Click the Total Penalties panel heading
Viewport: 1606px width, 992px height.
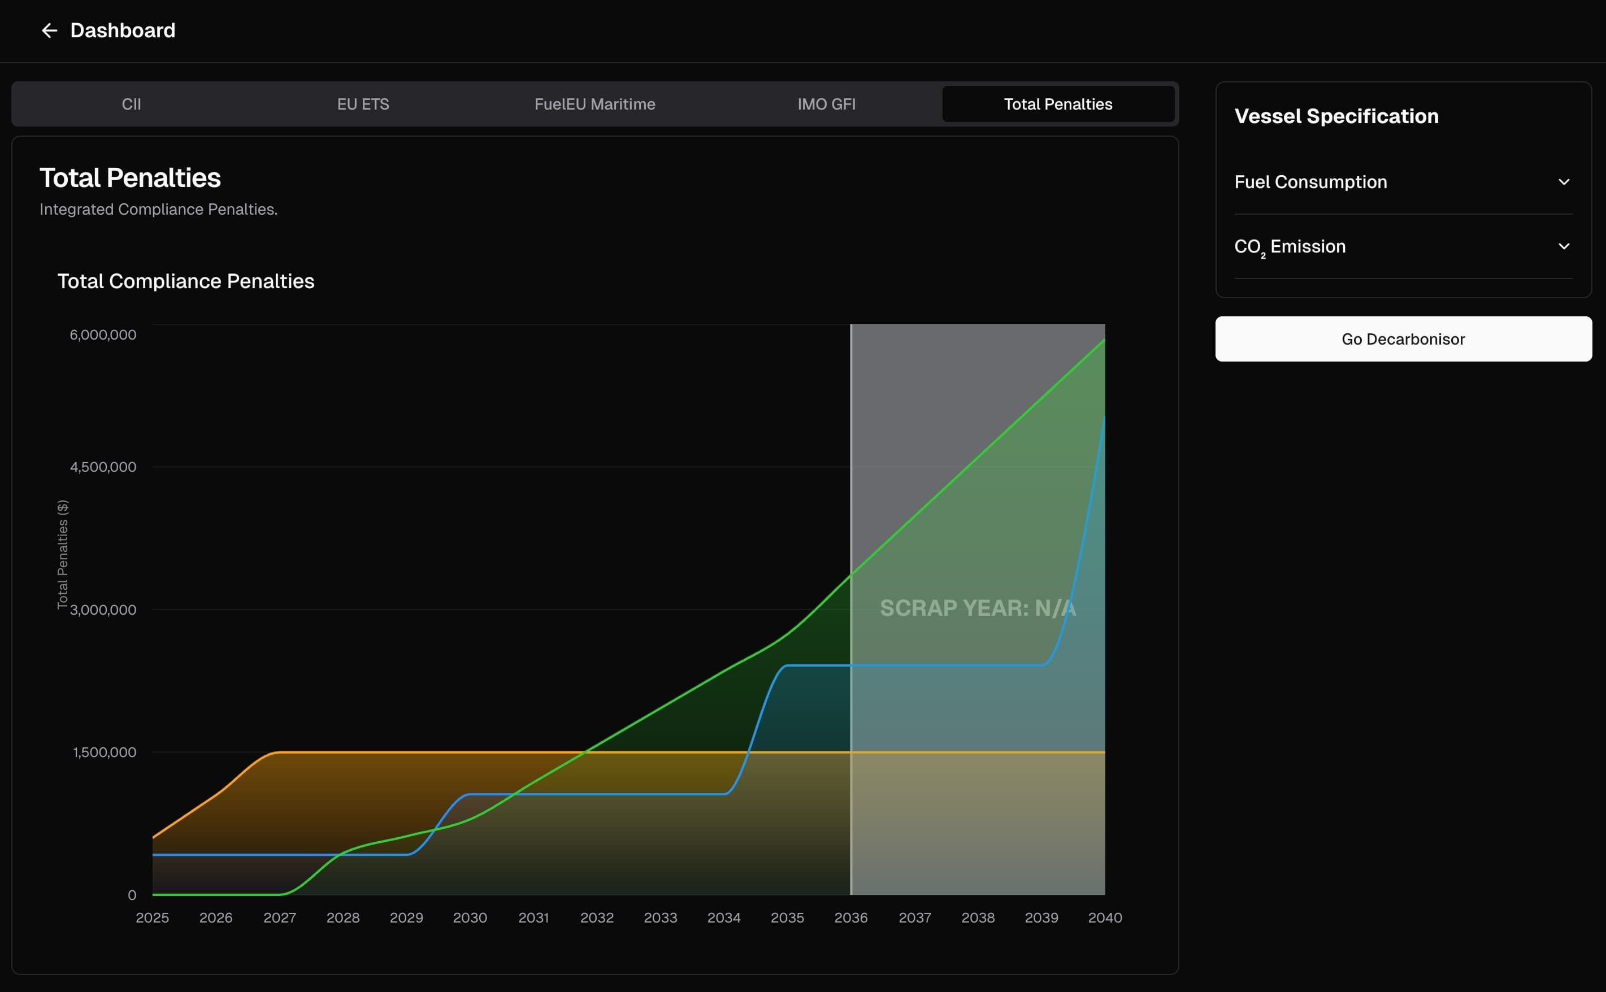pos(130,178)
